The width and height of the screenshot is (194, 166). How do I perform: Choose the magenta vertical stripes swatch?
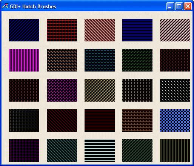pos(24,60)
